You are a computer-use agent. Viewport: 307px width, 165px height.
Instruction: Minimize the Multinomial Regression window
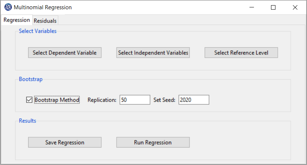(x=252, y=7)
